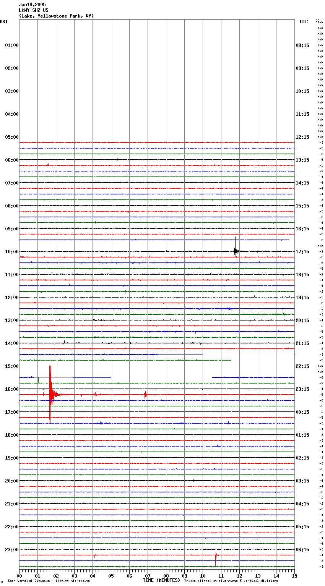This screenshot has width=325, height=586.
Task: Click the 04:00 MST time label
Action: pyautogui.click(x=12, y=114)
